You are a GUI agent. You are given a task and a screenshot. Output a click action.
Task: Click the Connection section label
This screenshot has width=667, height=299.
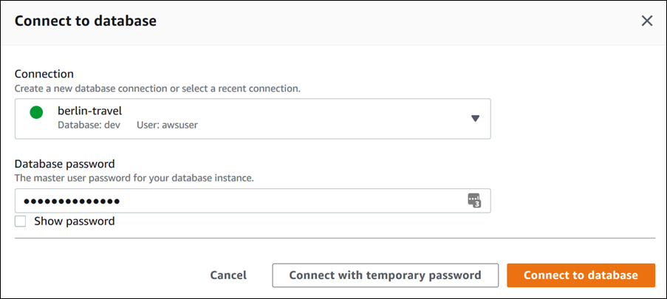(44, 74)
